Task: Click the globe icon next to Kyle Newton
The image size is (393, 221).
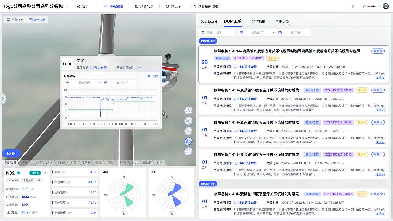Action: tap(352, 6)
